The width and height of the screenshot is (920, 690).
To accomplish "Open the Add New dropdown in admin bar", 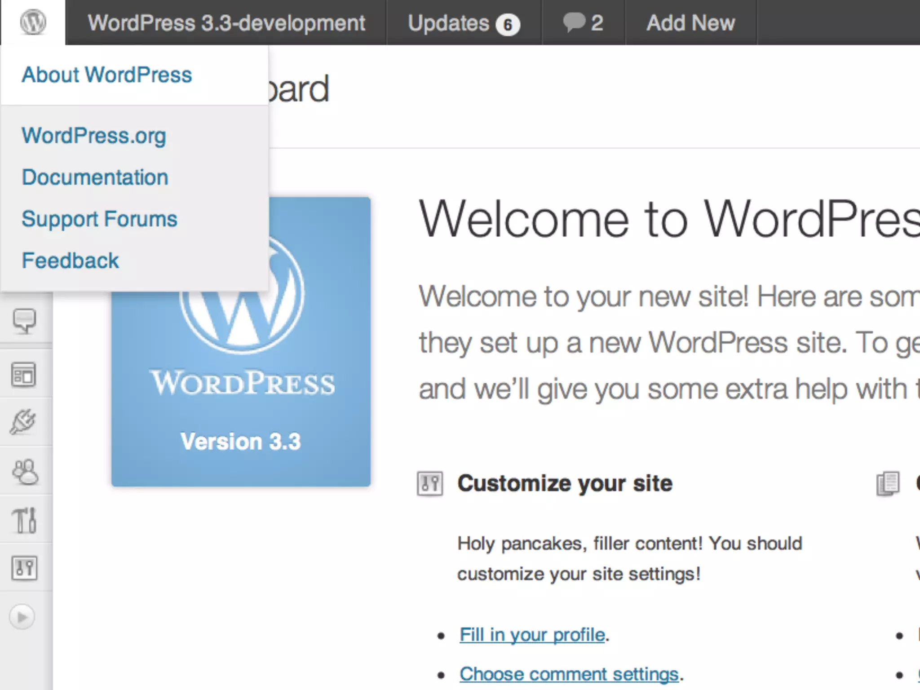I will tap(690, 23).
